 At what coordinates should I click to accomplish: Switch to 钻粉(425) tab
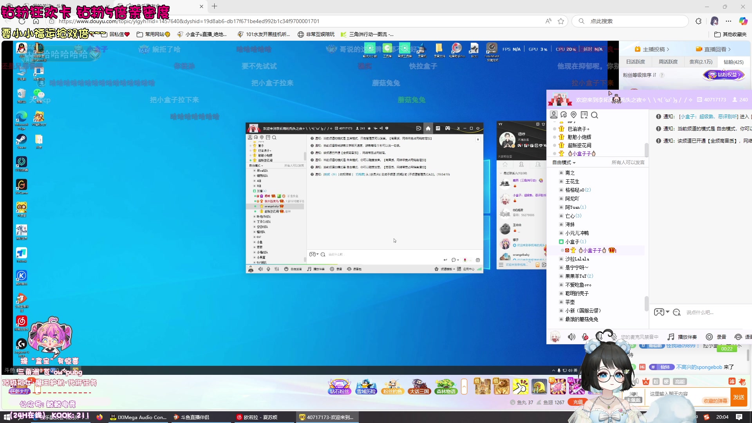734,62
